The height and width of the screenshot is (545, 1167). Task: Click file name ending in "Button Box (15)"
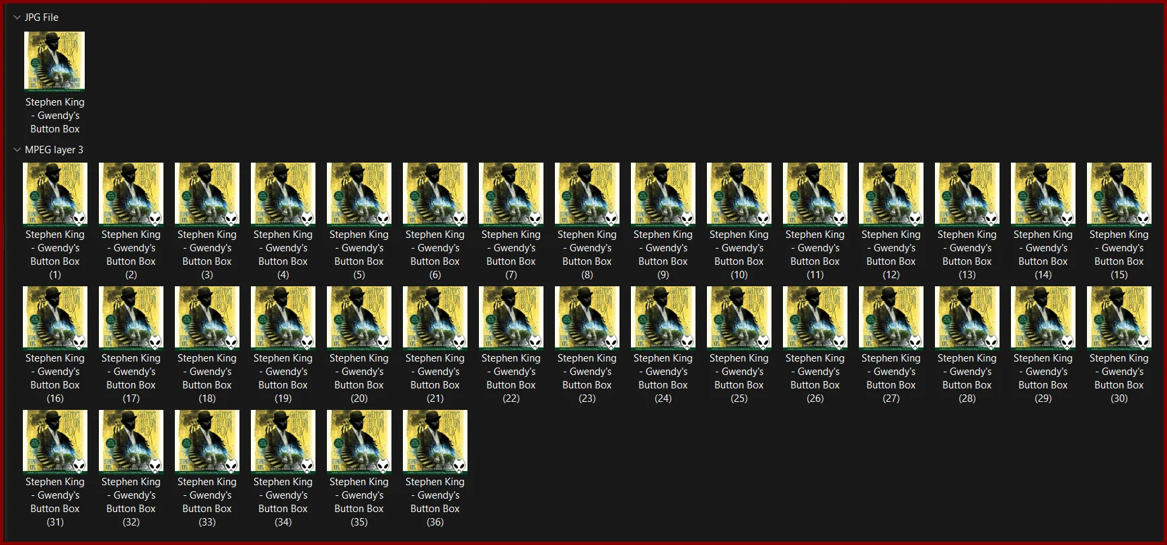[1119, 255]
